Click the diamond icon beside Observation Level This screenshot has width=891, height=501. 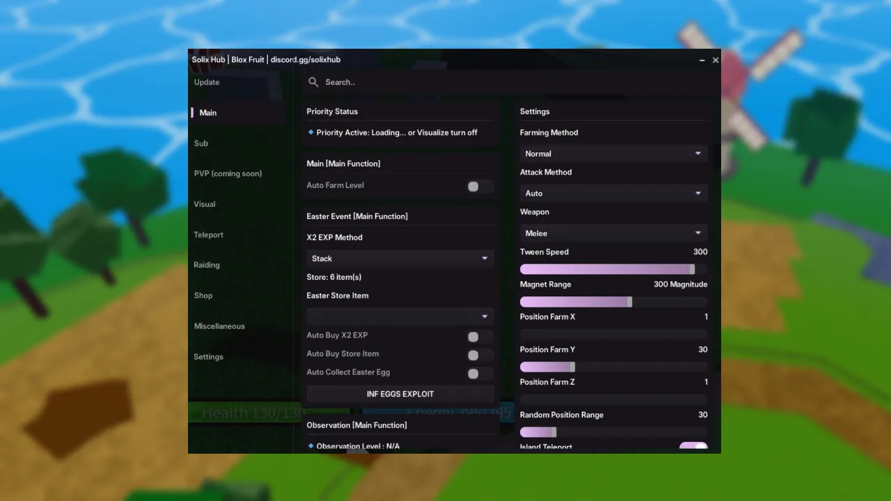click(x=309, y=446)
